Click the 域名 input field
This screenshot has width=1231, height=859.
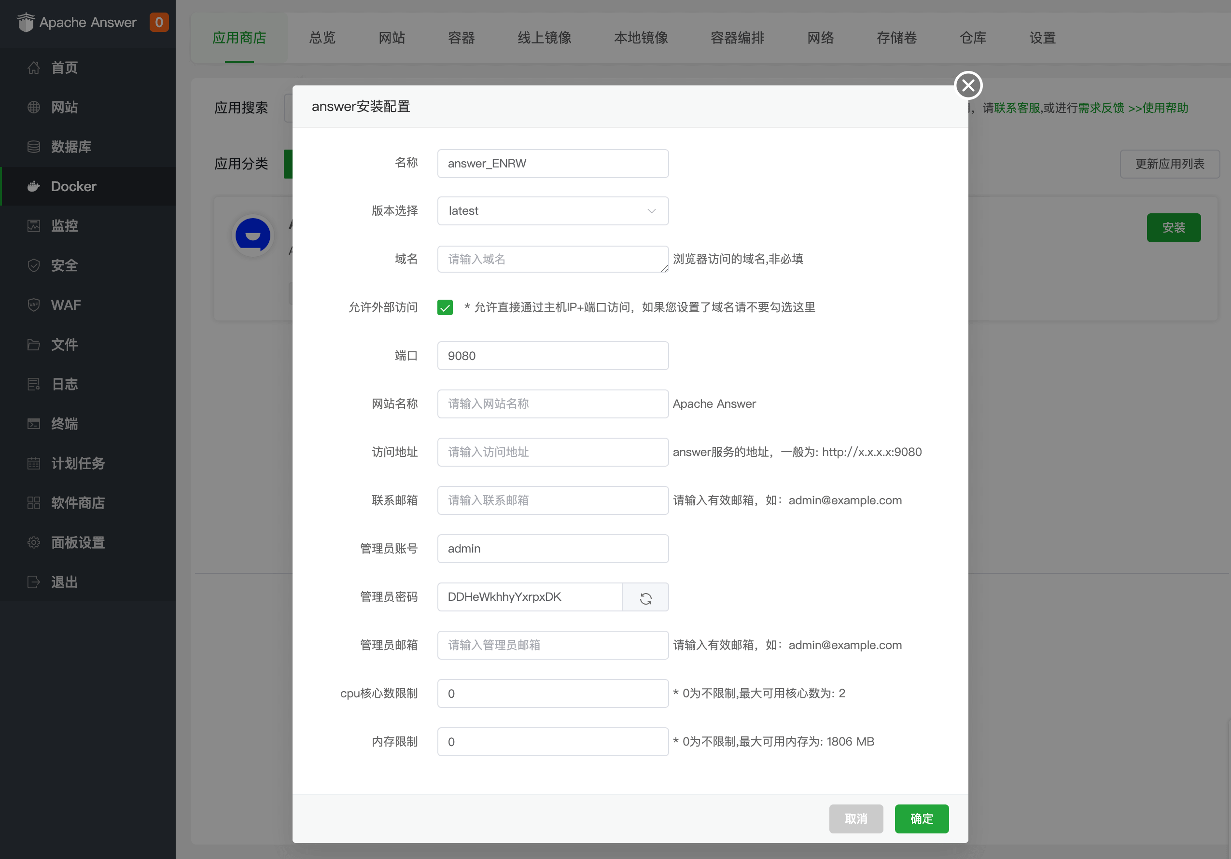click(x=553, y=259)
